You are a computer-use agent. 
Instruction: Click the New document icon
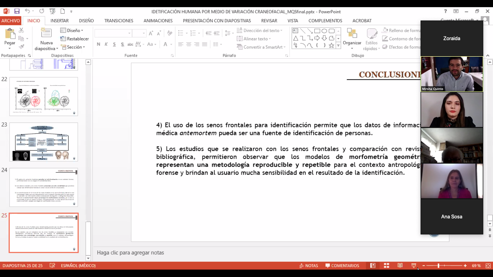(x=62, y=11)
